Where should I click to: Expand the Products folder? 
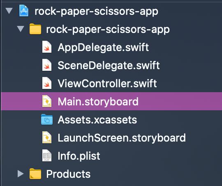(x=21, y=174)
